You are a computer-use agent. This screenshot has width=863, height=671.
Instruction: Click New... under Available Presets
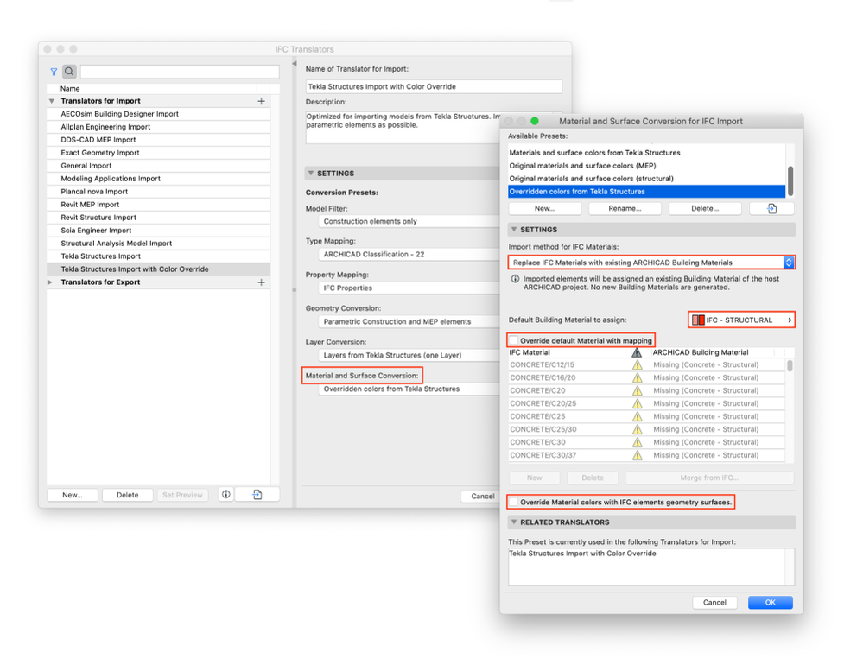[544, 208]
